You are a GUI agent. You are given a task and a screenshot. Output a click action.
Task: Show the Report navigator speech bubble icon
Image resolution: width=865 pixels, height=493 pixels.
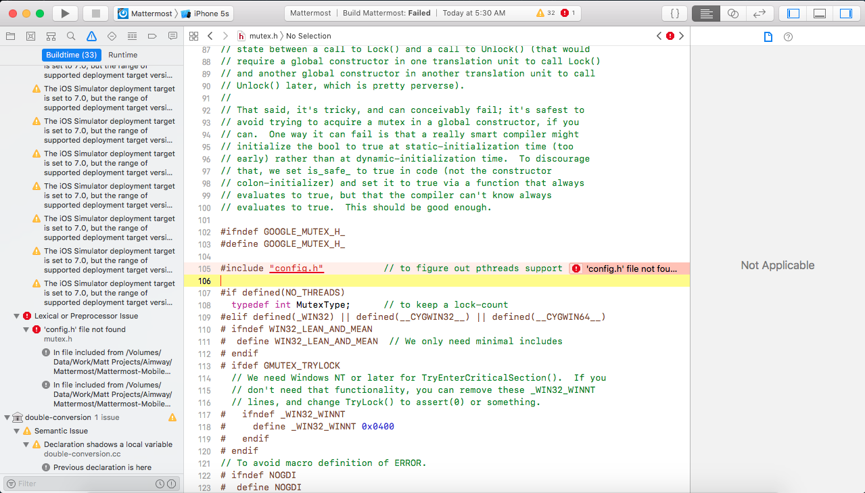point(172,35)
